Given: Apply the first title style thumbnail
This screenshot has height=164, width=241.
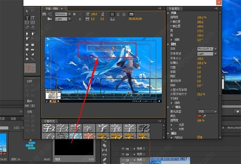Looking at the screenshot, I should coord(49,128).
